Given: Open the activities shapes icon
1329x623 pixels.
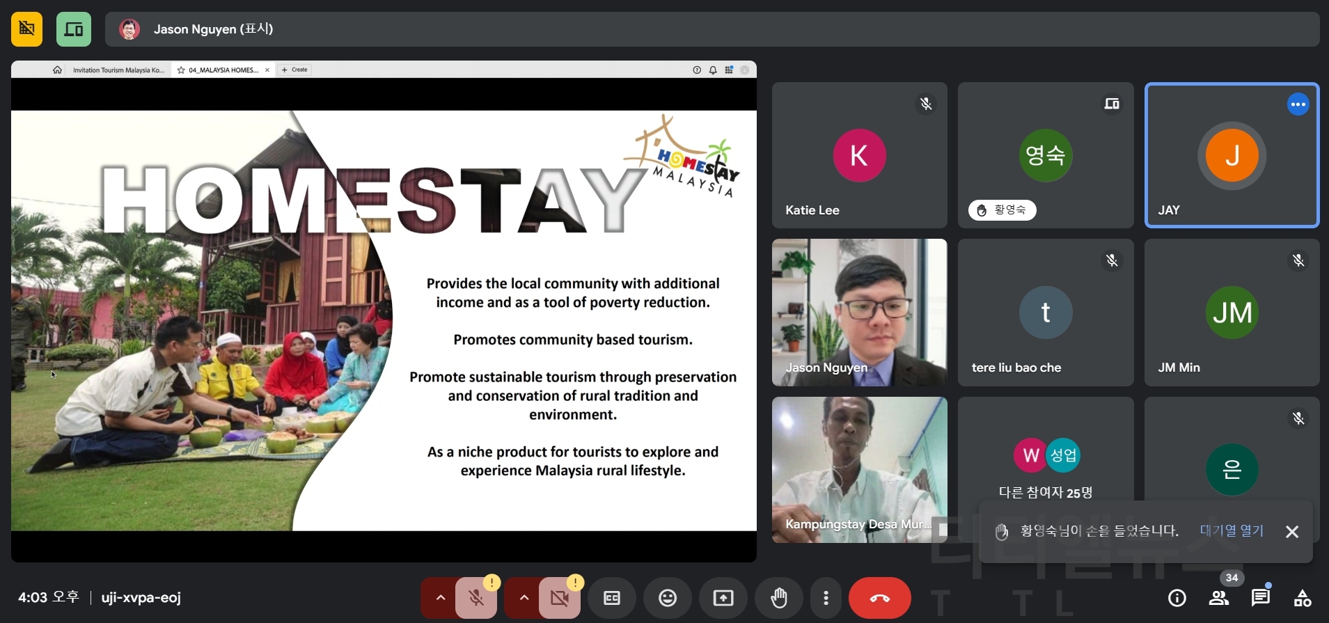Looking at the screenshot, I should click(1303, 598).
